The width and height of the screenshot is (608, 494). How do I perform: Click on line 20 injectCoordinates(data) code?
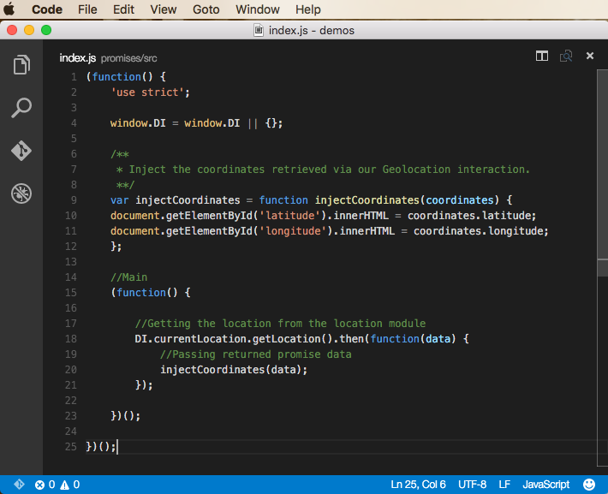click(x=233, y=370)
